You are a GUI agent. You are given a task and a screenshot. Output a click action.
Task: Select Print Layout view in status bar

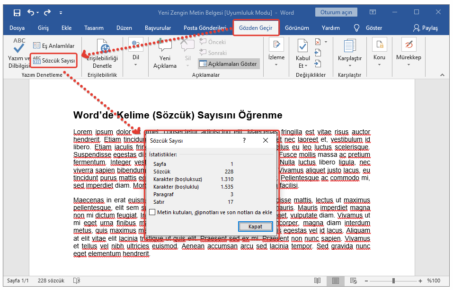(x=336, y=281)
